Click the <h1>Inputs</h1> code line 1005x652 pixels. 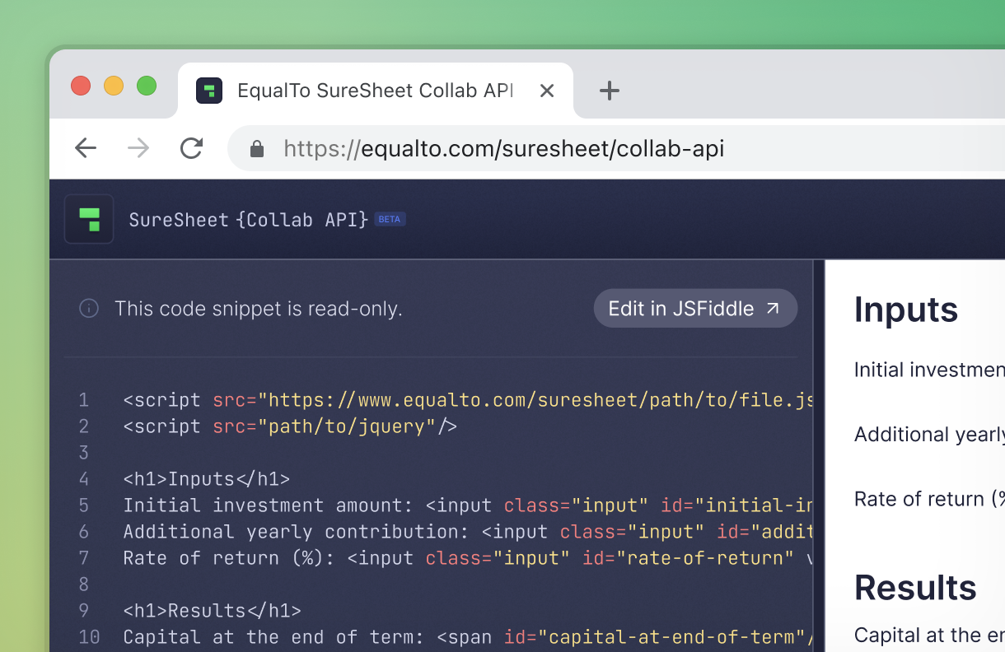point(207,479)
